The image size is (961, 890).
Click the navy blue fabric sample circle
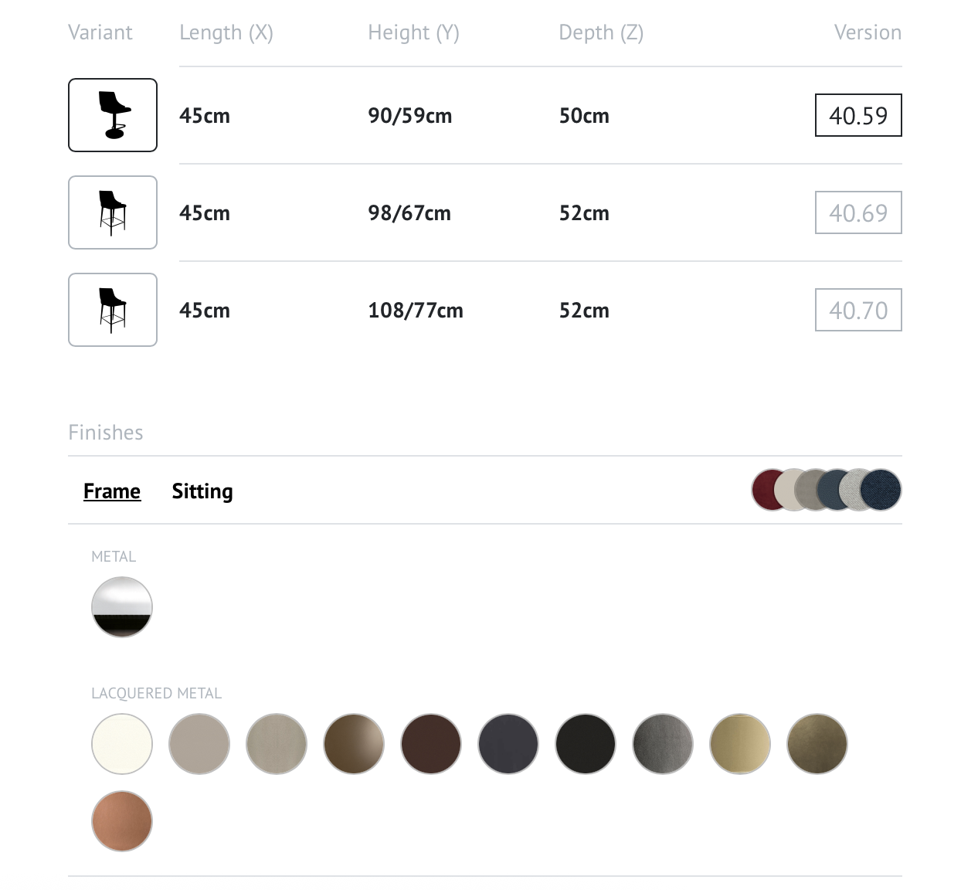(x=881, y=490)
